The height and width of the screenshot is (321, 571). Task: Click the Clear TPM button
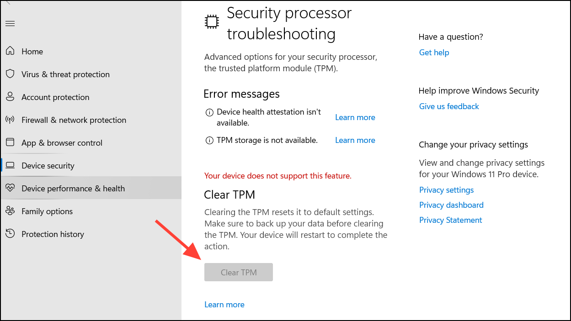coord(238,272)
